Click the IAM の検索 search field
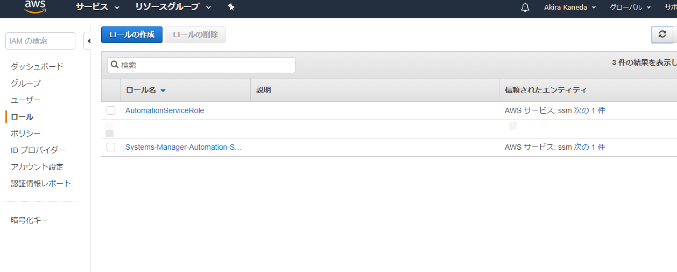This screenshot has height=272, width=677. click(40, 41)
